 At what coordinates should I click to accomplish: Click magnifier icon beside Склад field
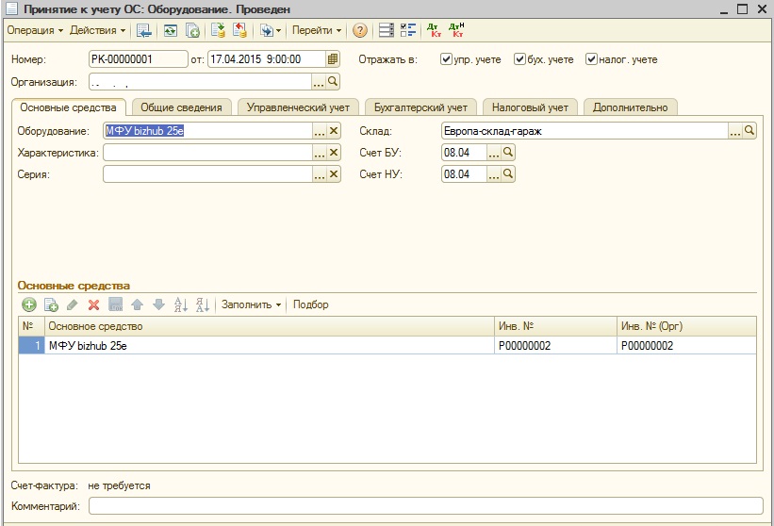[x=749, y=131]
